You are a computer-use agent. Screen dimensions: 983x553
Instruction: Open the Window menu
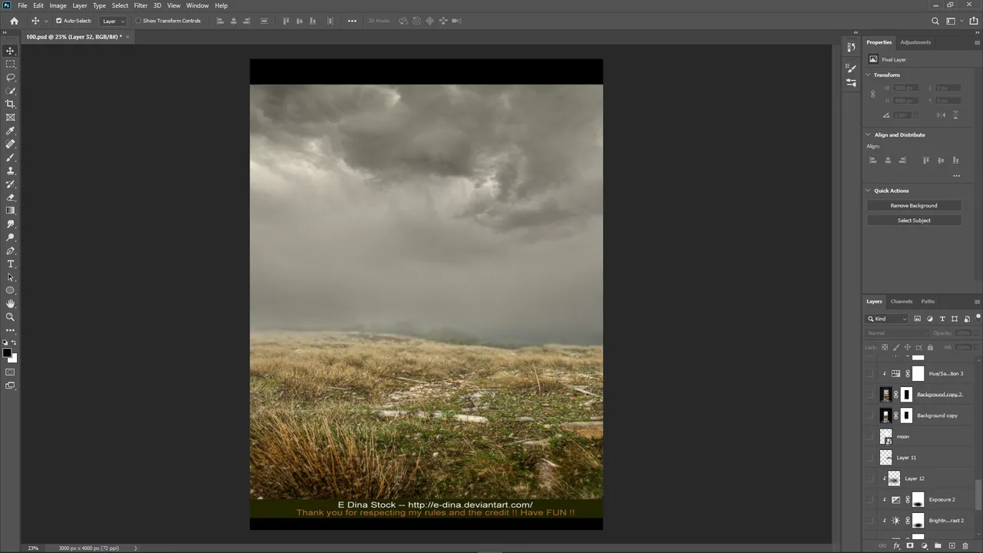pos(197,5)
